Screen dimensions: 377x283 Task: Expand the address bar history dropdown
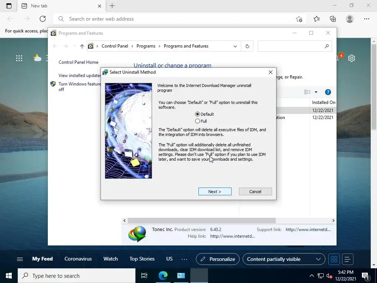coord(235,46)
